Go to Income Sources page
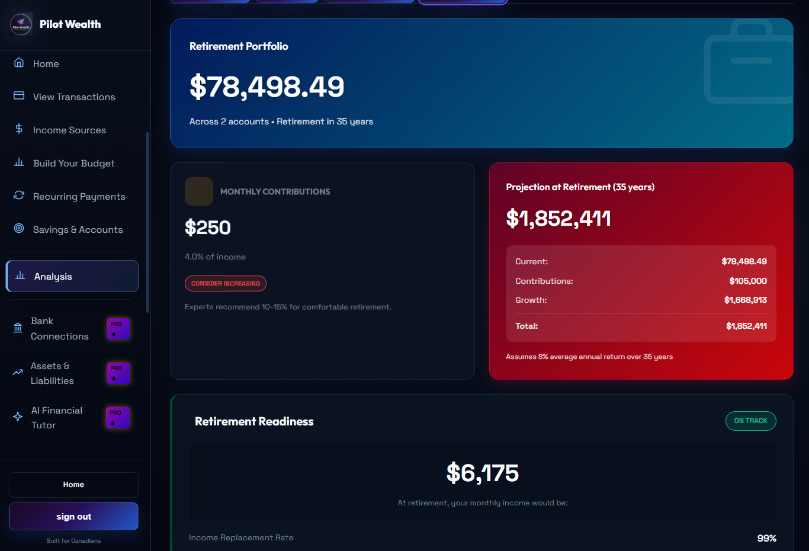809x551 pixels. click(72, 130)
